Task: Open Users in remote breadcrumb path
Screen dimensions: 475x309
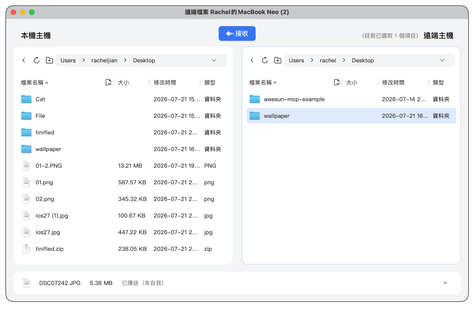Action: [x=296, y=60]
